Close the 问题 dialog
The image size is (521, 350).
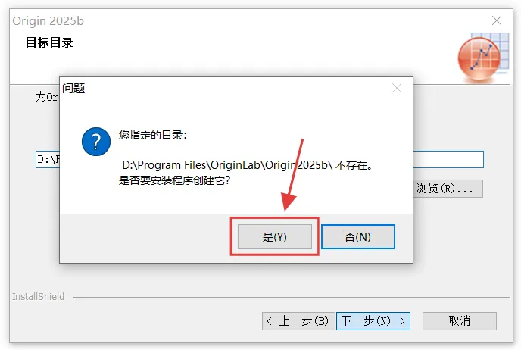point(397,88)
